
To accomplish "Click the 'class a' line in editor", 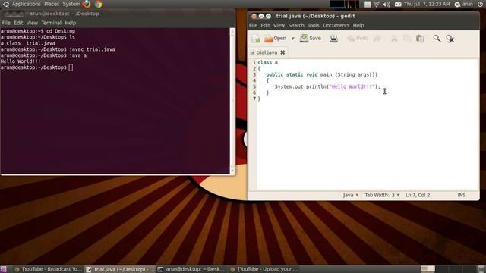I will [267, 62].
